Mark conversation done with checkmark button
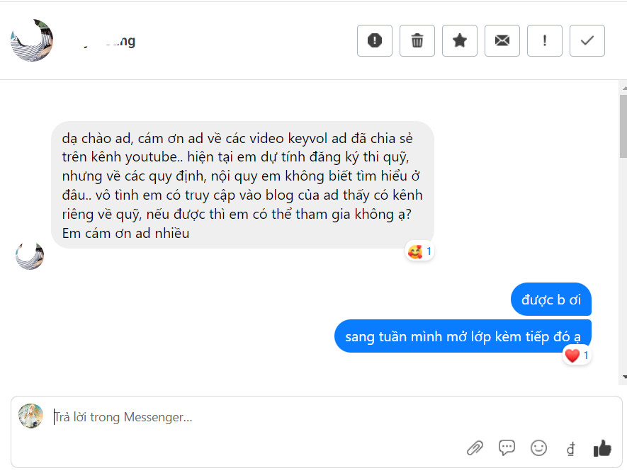This screenshot has height=473, width=627. tap(587, 41)
